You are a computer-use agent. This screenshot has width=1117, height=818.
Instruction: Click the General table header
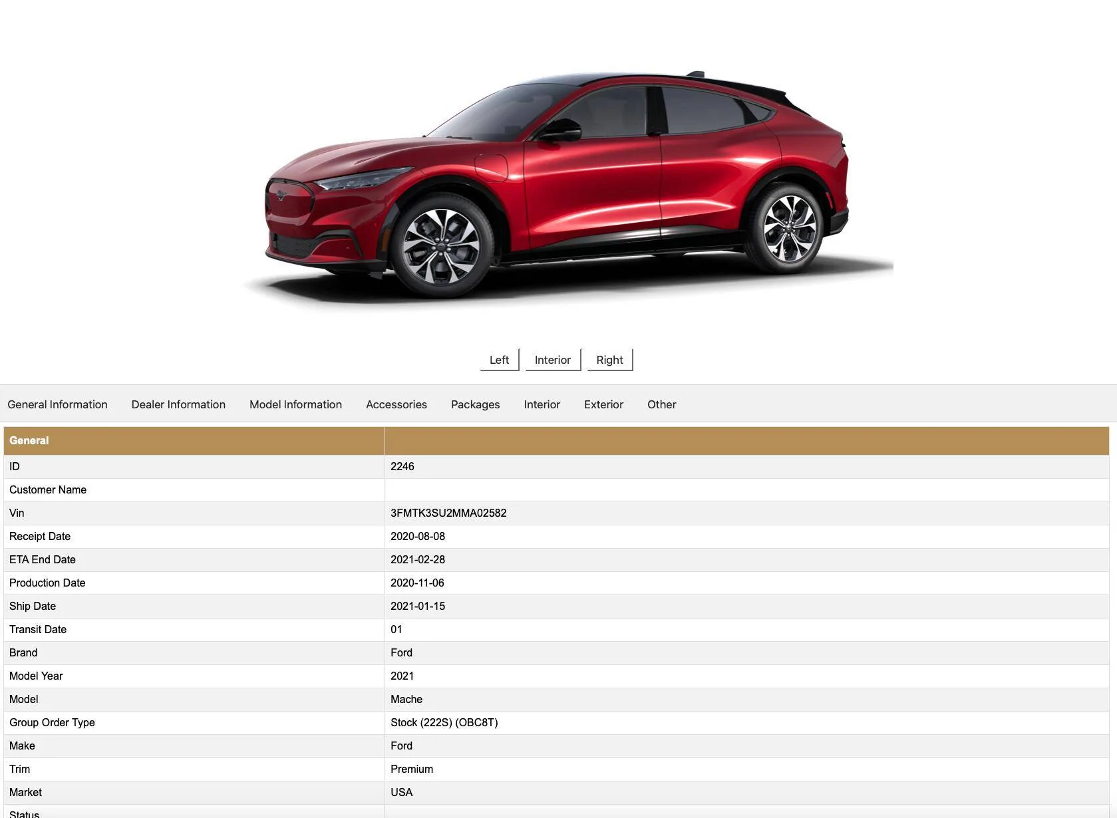(29, 440)
